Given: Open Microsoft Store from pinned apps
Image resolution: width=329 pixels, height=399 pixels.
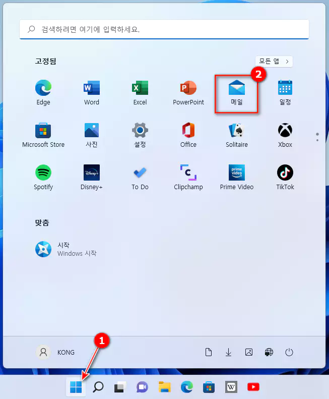Looking at the screenshot, I should coord(43,135).
